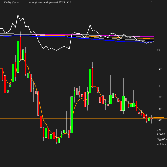Screen dimensions: 167x167
Task: Click the 'Weekly Charts' title text
Action: tap(11, 3)
